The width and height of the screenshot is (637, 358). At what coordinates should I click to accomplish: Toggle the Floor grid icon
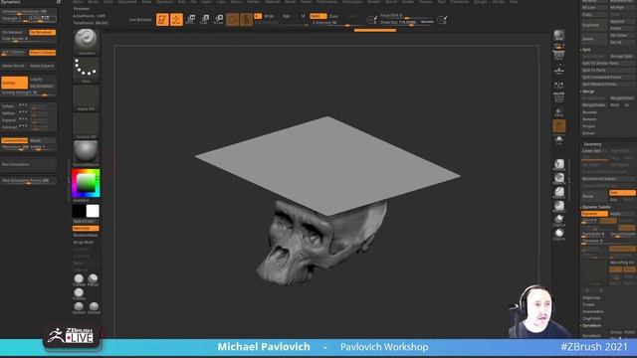pos(559,70)
